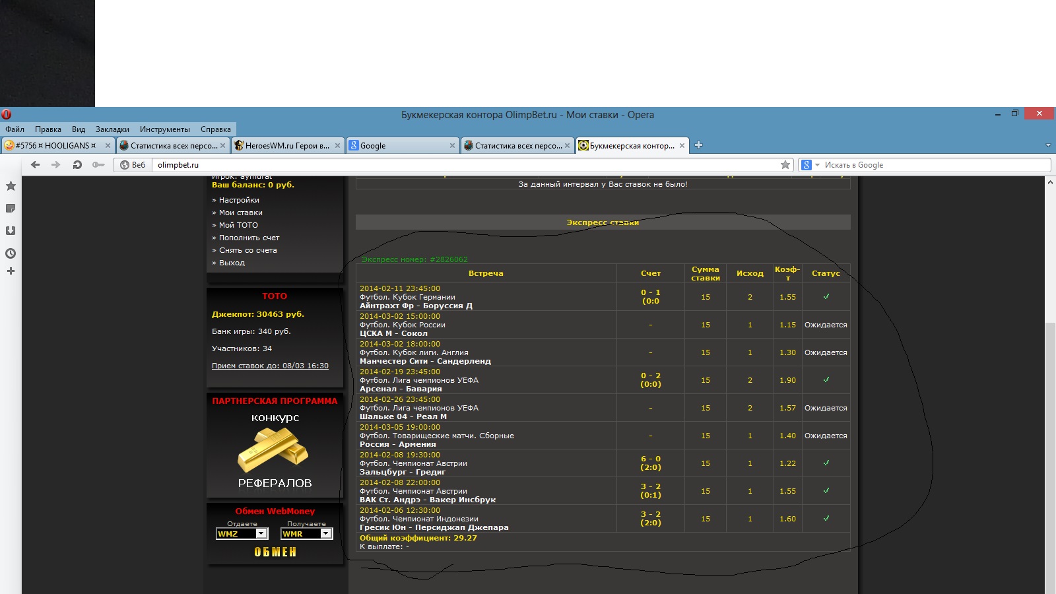Open a new tab with the plus button
1056x594 pixels.
coord(698,145)
